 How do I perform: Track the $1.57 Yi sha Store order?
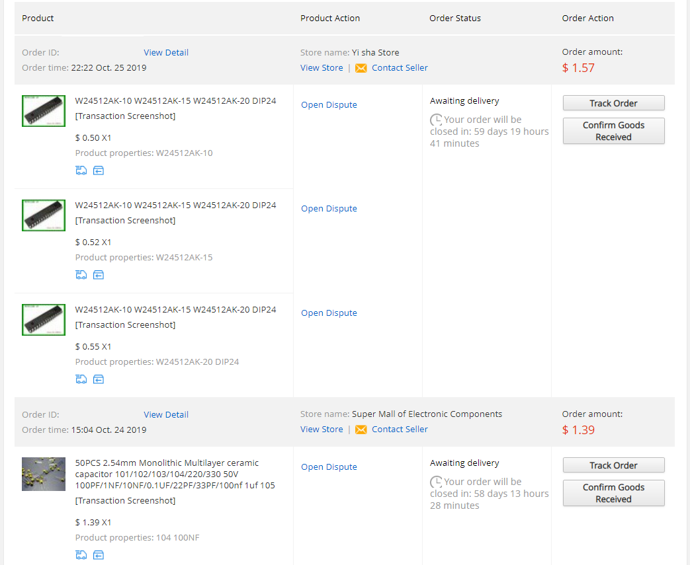pos(613,103)
